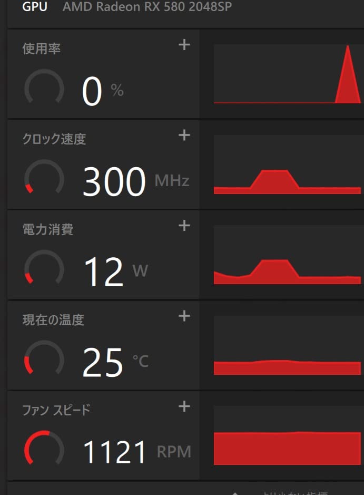The height and width of the screenshot is (495, 364).
Task: Click the plus icon on 使用率 card
Action: click(x=184, y=45)
